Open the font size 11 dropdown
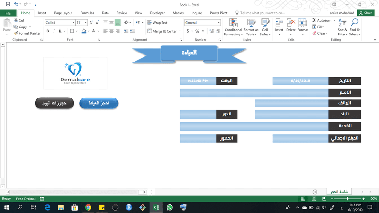Screen dimensions: 379x213 (86, 23)
